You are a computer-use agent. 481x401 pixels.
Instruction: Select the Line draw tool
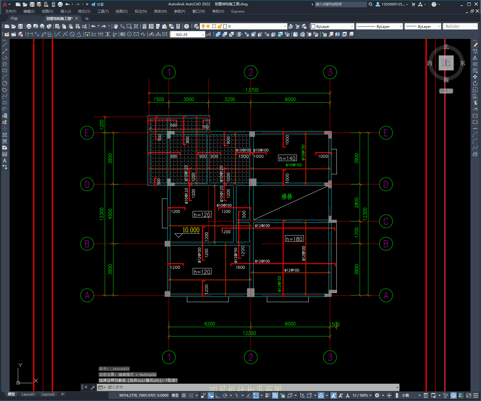pos(5,45)
